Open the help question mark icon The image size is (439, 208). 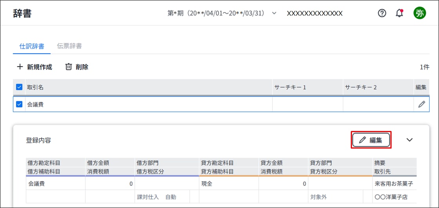point(382,13)
